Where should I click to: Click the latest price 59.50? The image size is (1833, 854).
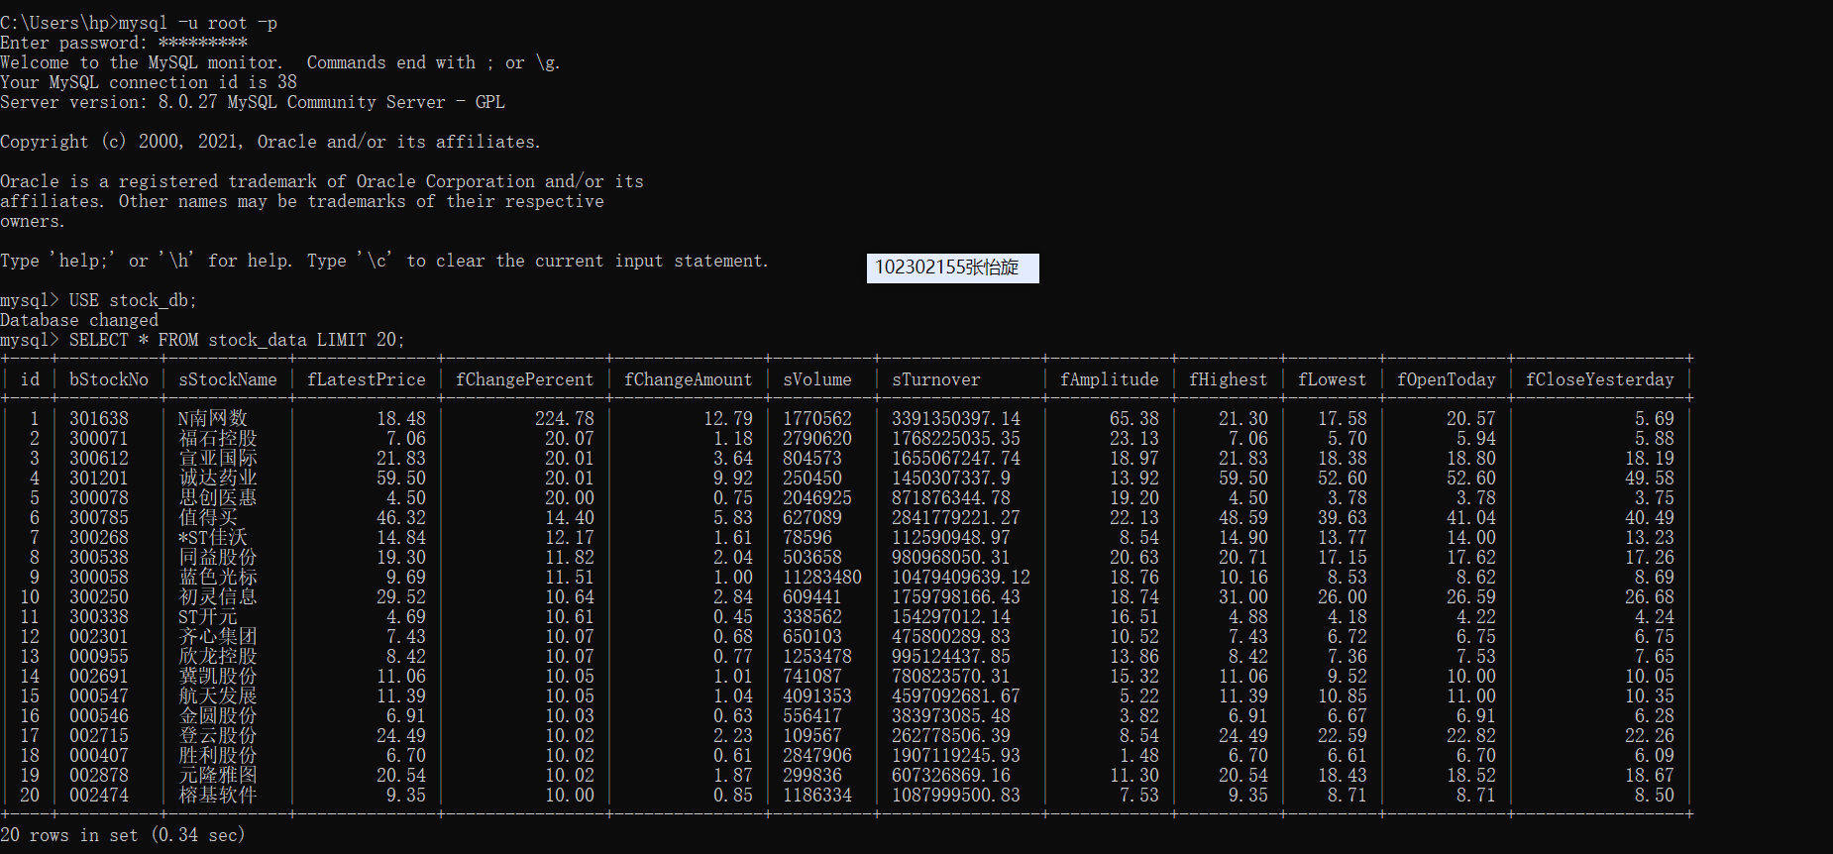click(401, 479)
